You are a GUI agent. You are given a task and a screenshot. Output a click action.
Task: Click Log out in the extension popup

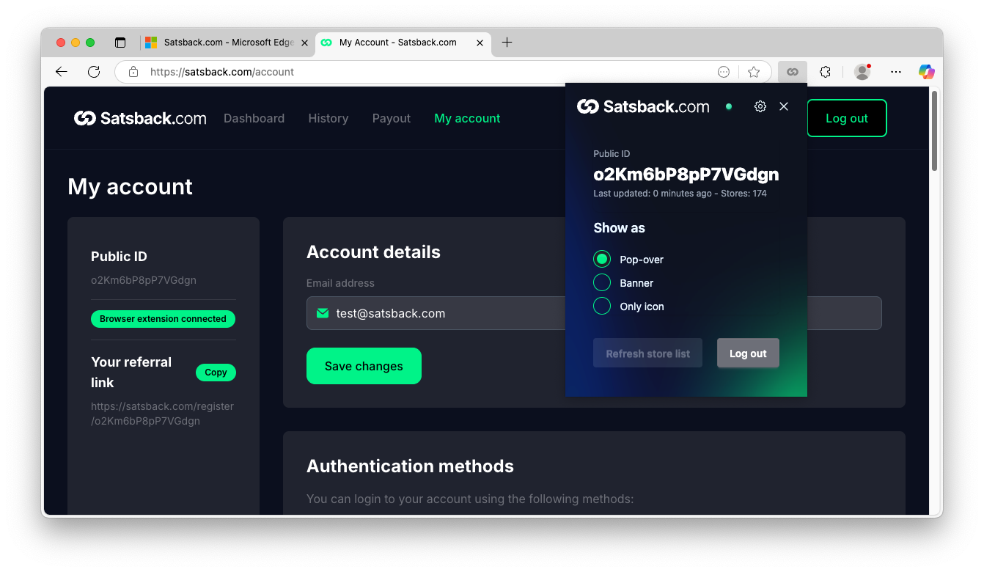(x=748, y=353)
